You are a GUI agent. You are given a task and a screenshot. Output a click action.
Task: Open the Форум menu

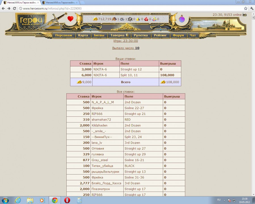point(178,35)
